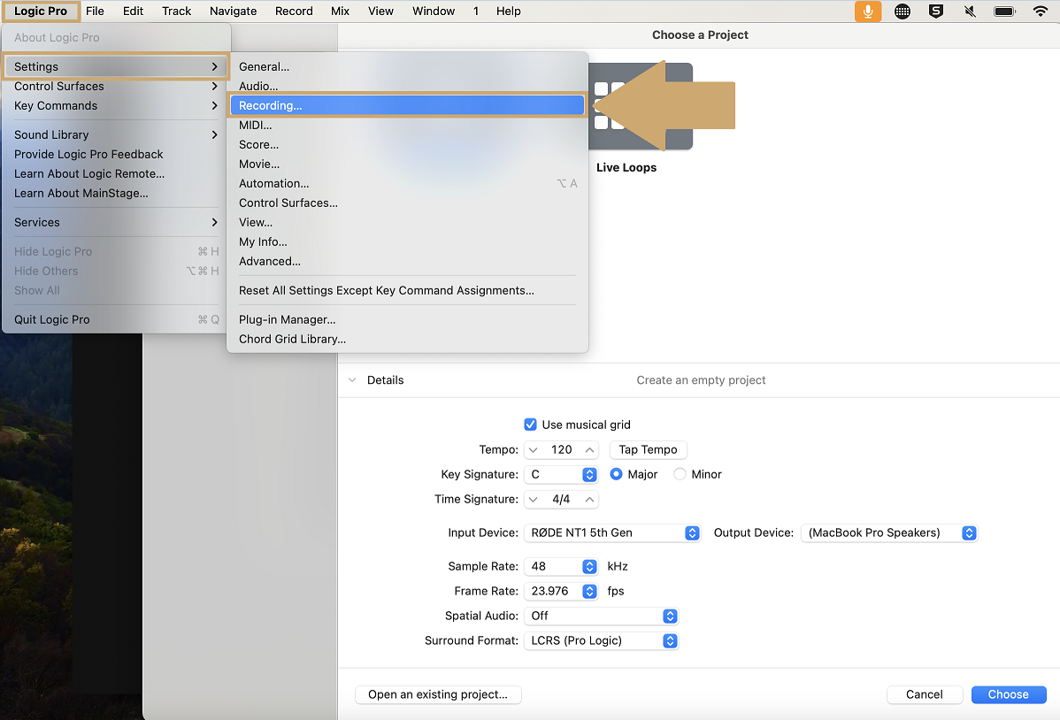
Task: Open the Settings submenu item
Action: (115, 67)
